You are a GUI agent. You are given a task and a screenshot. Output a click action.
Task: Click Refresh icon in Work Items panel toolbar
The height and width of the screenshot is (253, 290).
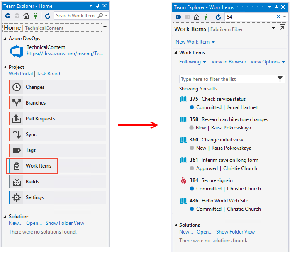point(218,17)
